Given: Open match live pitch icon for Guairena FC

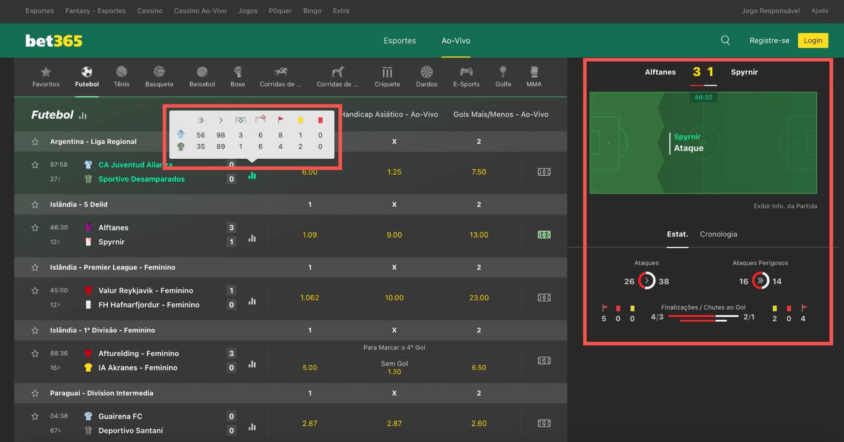Looking at the screenshot, I should tap(544, 423).
